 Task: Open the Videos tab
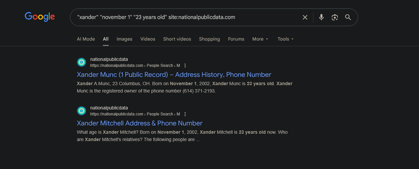tap(148, 39)
